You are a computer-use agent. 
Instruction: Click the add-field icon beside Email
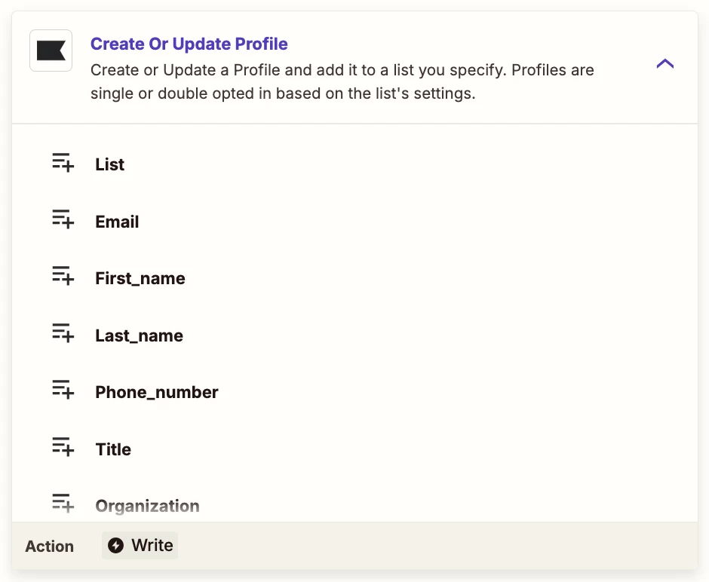[63, 219]
